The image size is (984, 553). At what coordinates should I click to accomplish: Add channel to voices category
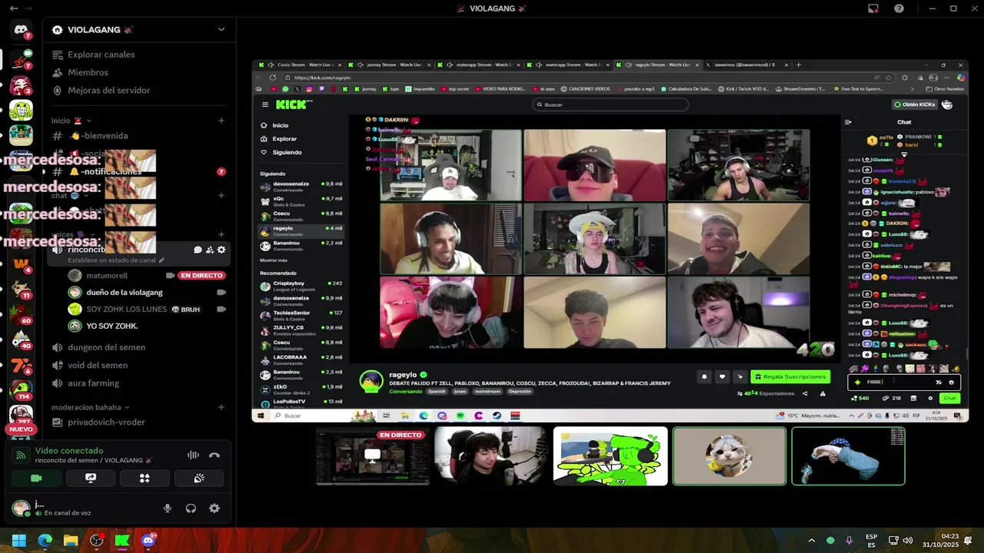pos(221,234)
